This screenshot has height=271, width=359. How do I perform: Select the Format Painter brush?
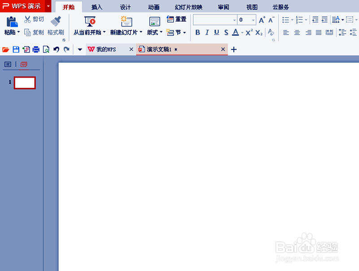56,22
